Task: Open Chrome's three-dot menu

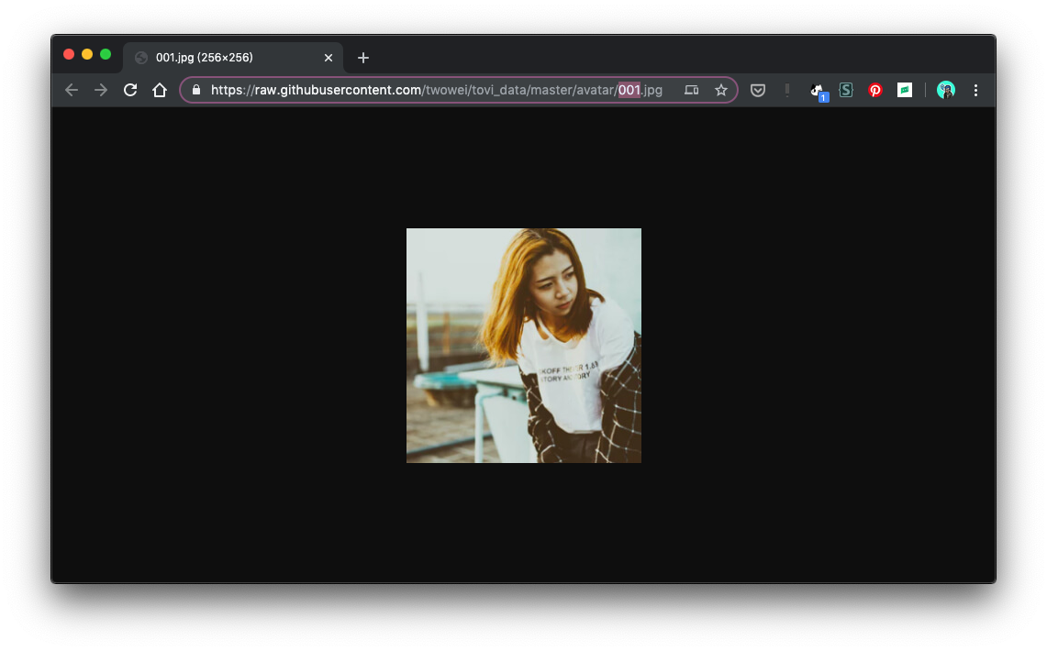Action: coord(975,90)
